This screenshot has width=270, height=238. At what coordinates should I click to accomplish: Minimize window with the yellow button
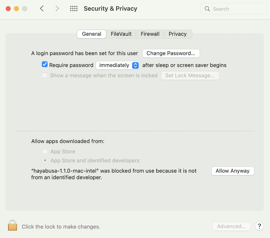pos(16,9)
